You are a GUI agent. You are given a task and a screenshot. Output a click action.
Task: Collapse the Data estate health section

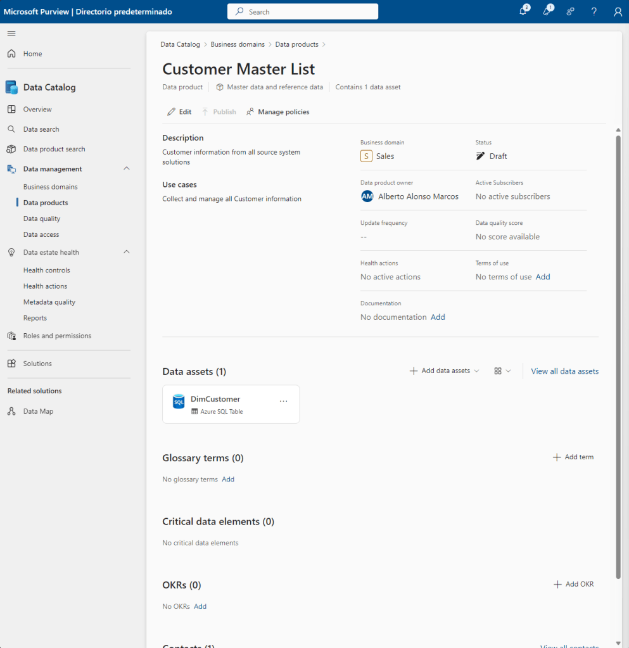[x=126, y=252]
